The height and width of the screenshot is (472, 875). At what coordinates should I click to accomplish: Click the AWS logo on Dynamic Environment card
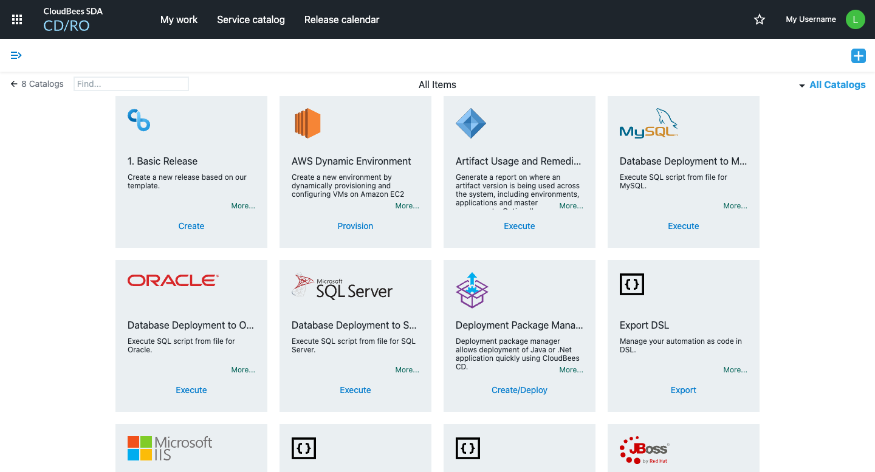click(x=307, y=123)
